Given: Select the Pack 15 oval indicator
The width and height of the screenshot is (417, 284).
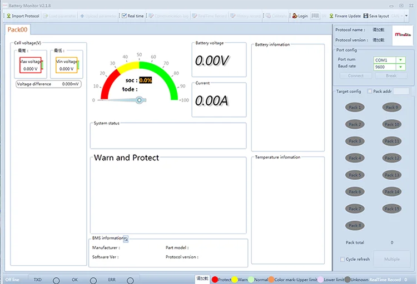Looking at the screenshot, I should click(x=392, y=209).
